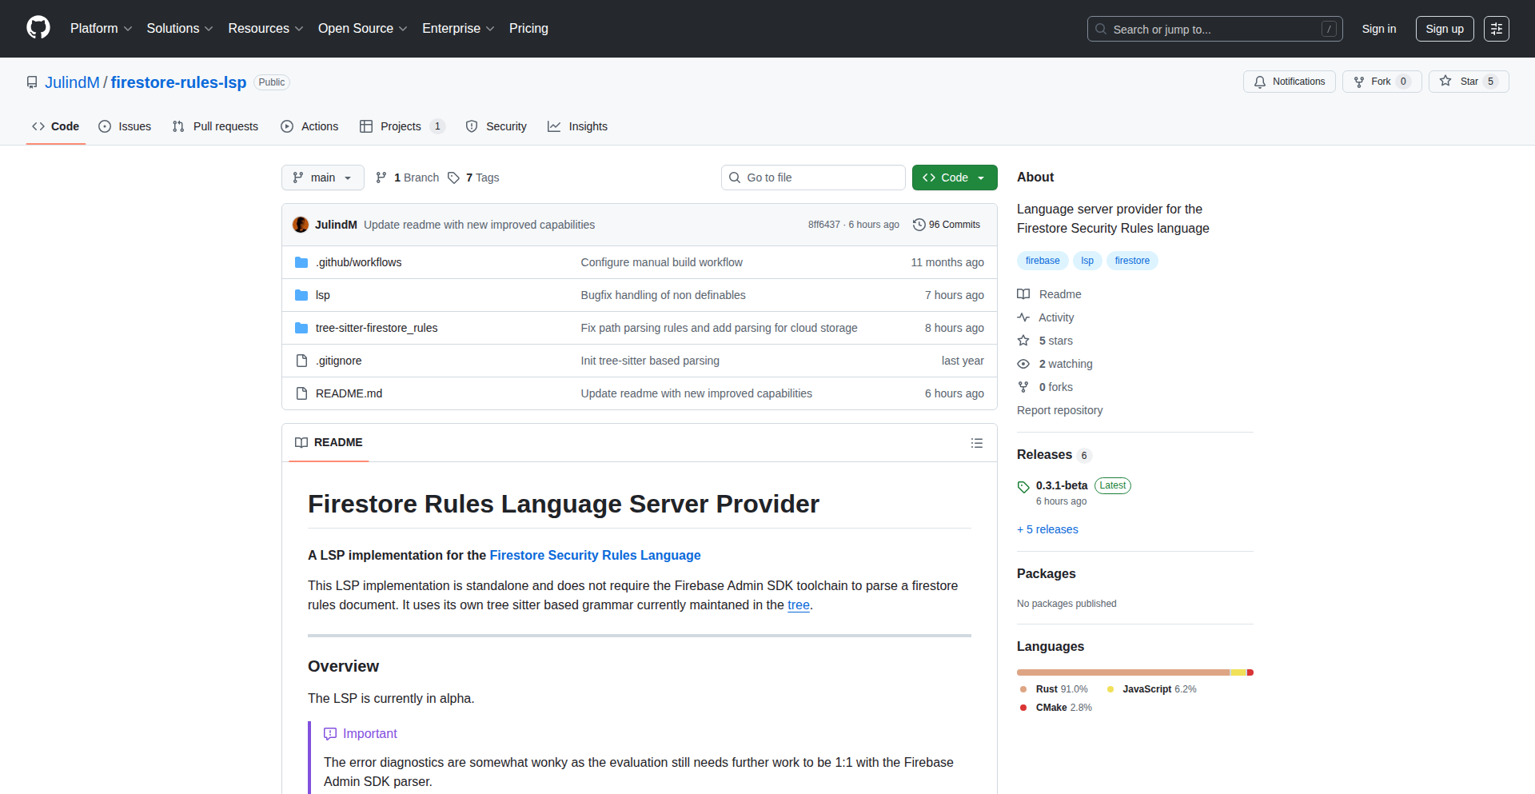Click the GitHub logo icon
This screenshot has height=794, width=1535.
pyautogui.click(x=38, y=28)
